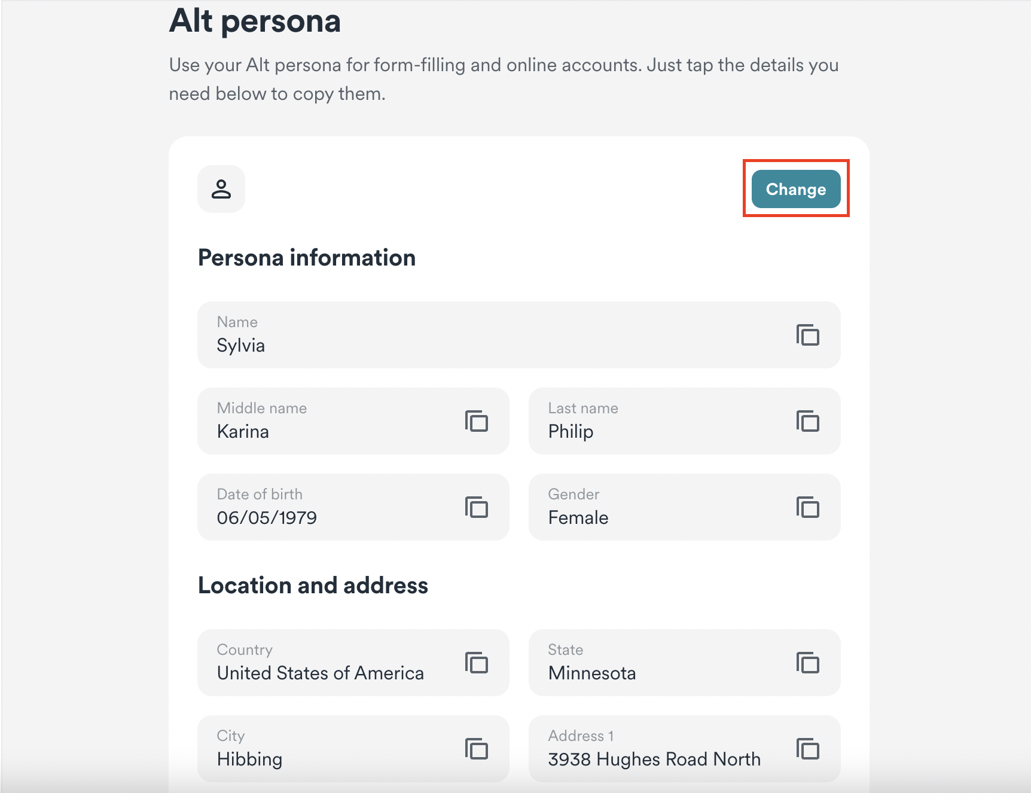Copy the City value Hibbing

tap(477, 749)
